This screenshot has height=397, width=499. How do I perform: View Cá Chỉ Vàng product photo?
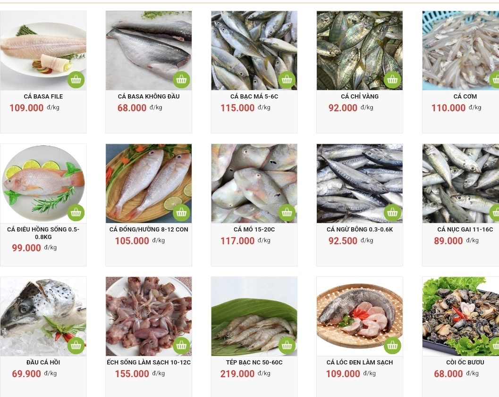(360, 50)
